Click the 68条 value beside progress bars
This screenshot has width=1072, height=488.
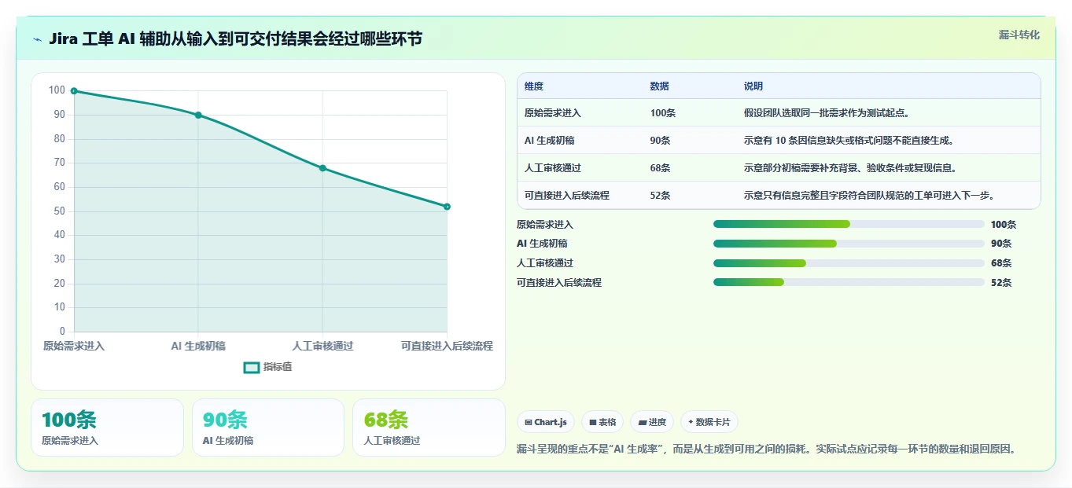1001,263
